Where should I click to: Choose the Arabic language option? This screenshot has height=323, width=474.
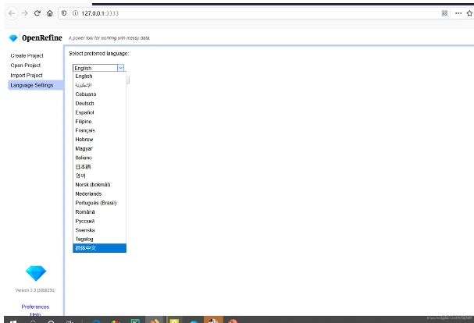coord(99,85)
